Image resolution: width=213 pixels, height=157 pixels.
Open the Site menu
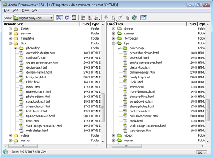coord(35,10)
